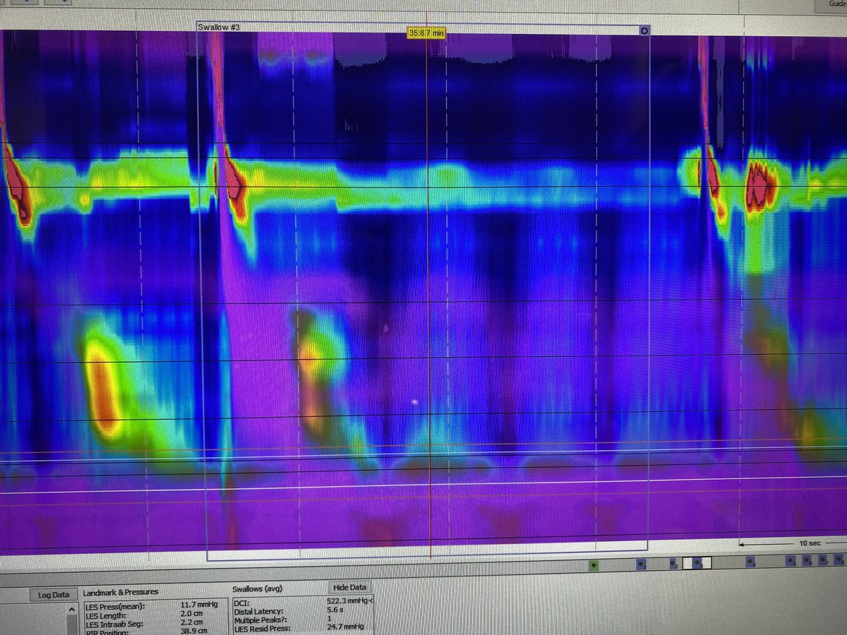Select the Landmark & Pressures panel heading
This screenshot has height=635, width=847.
point(121,592)
